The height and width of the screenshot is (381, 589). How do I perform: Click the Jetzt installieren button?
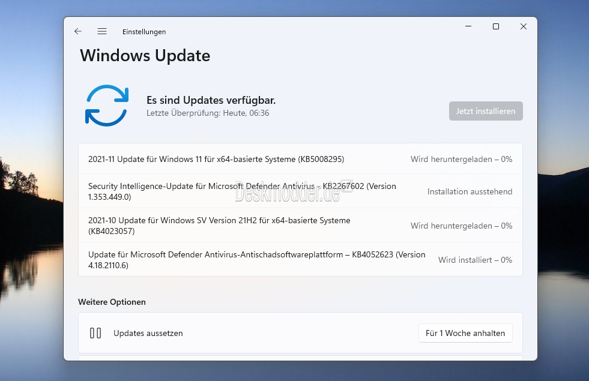tap(486, 111)
